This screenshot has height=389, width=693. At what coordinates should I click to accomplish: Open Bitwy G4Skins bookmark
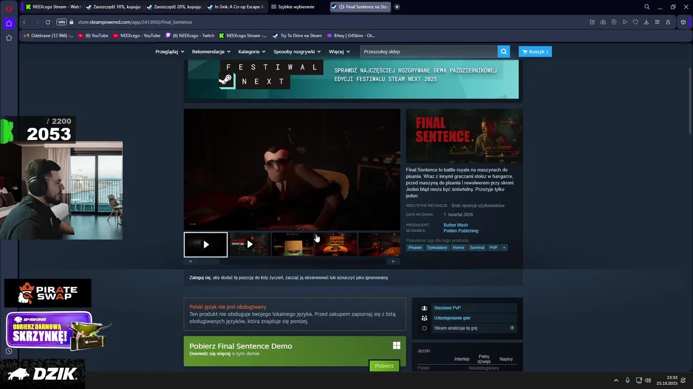(x=351, y=36)
